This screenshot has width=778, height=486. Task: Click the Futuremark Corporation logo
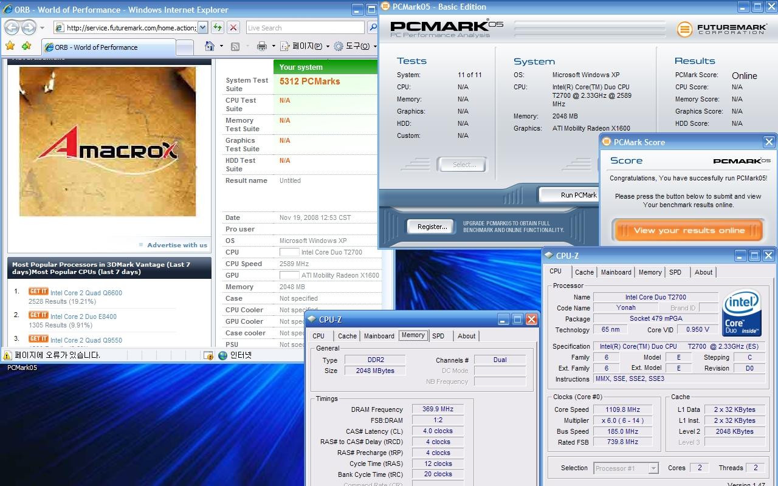coord(721,29)
